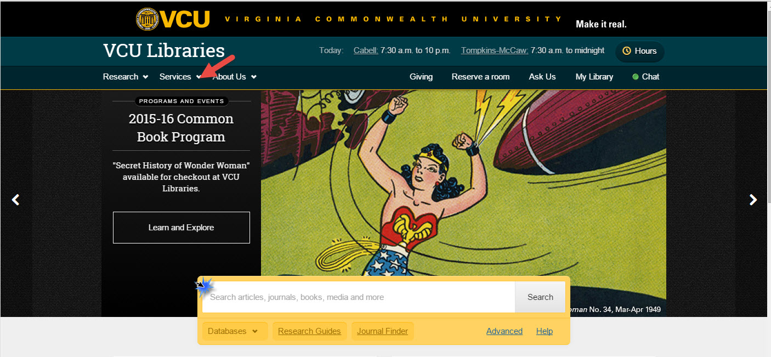Click the clock icon beside Hours
This screenshot has height=357, width=771.
click(x=626, y=51)
